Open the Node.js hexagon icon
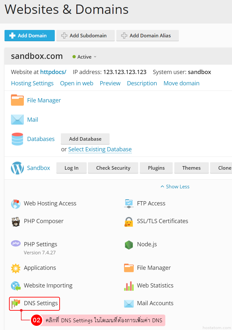The width and height of the screenshot is (232, 330). (129, 244)
